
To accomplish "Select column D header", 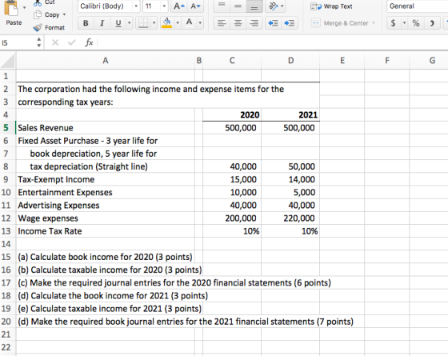I will [290, 60].
